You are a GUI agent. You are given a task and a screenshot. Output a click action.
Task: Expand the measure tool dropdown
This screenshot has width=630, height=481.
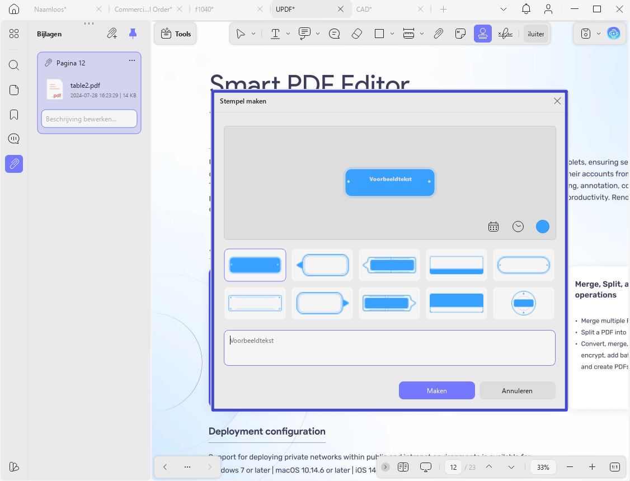422,34
